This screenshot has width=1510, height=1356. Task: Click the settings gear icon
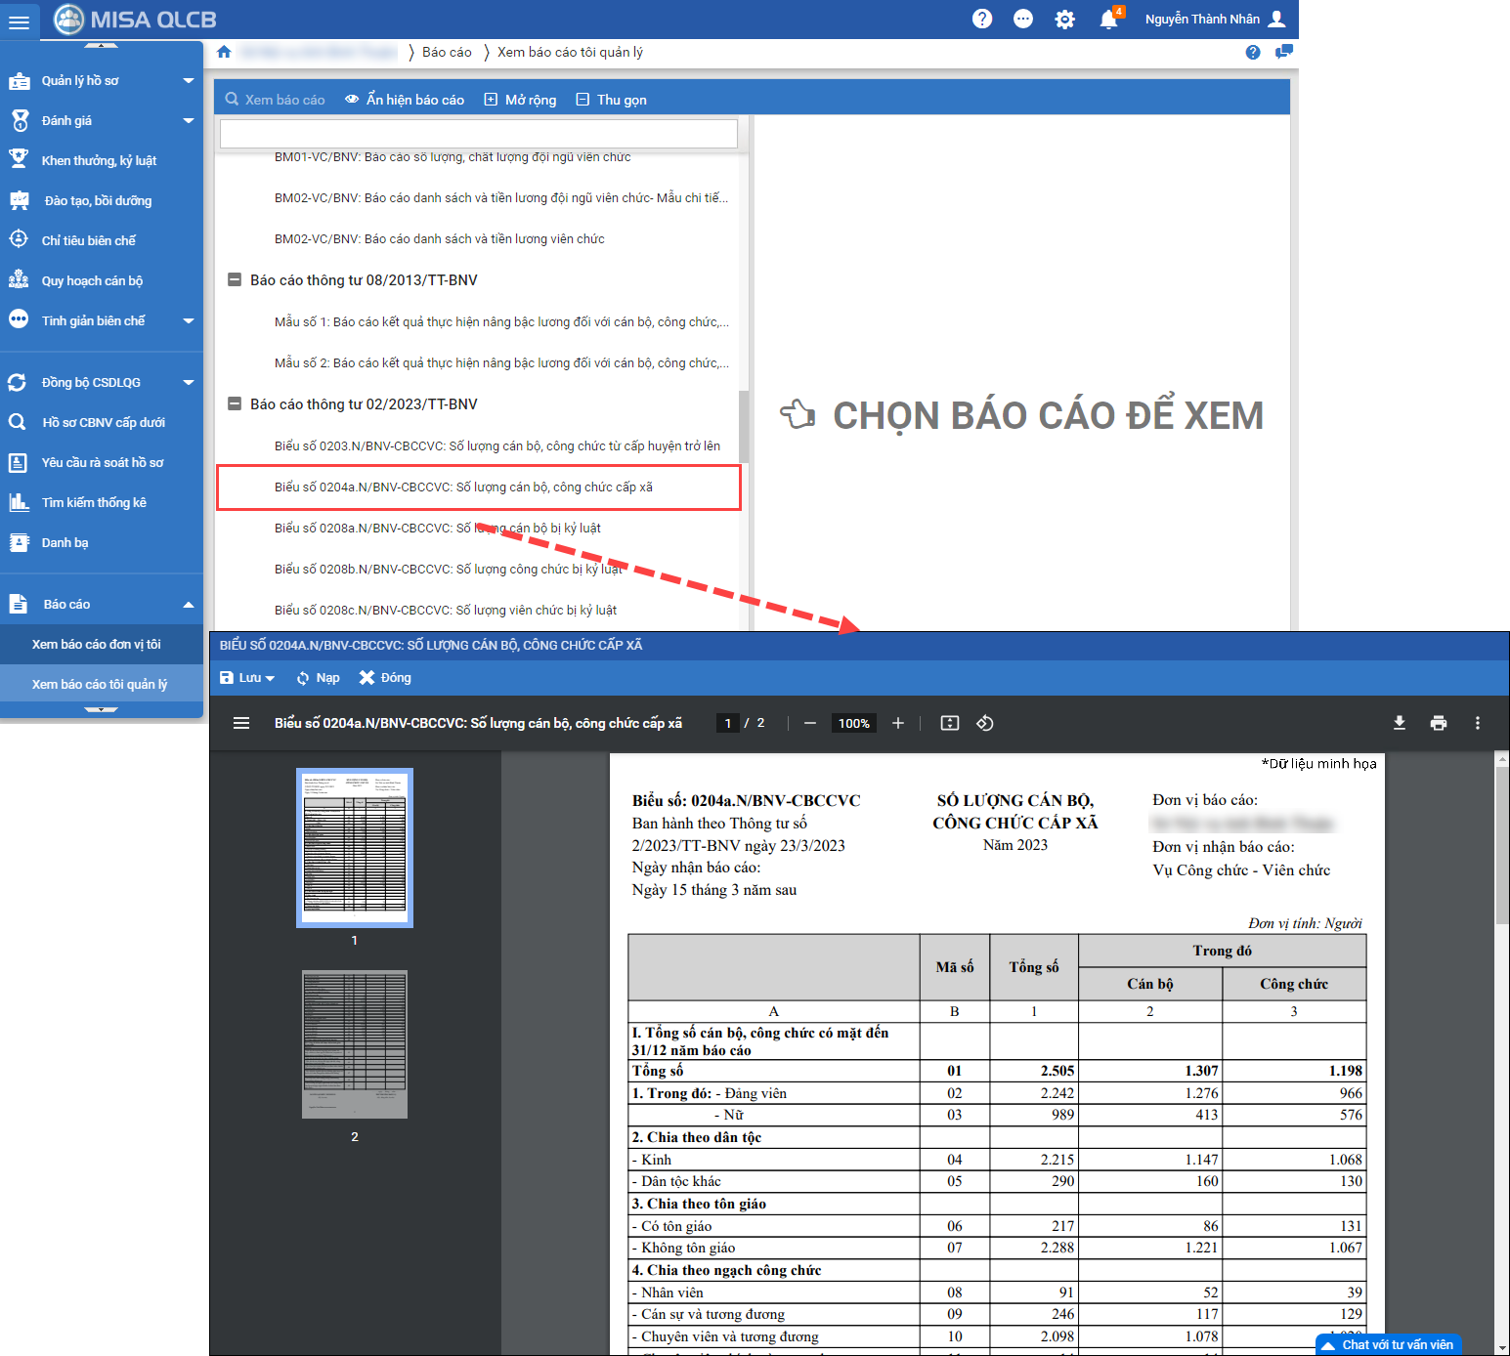(1064, 20)
